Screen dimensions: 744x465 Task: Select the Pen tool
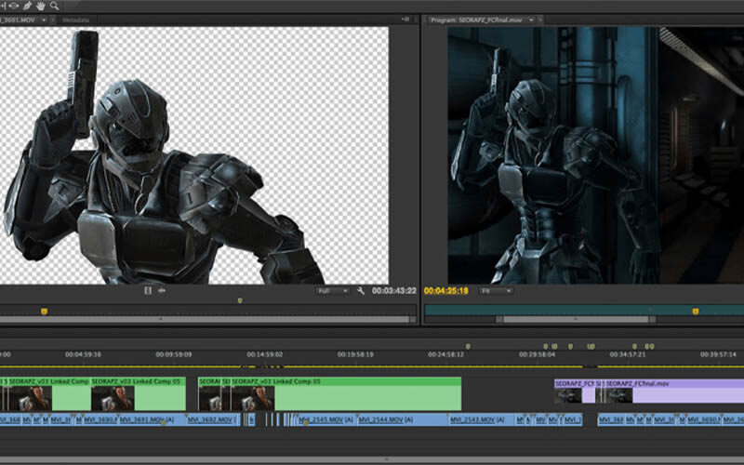[27, 6]
